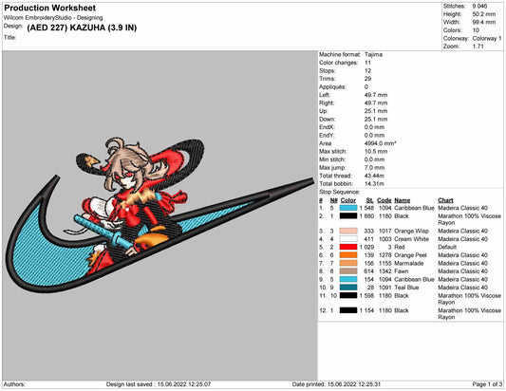Click the 'Teal Blue' color name
Image resolution: width=506 pixels, height=391 pixels.
[x=406, y=288]
